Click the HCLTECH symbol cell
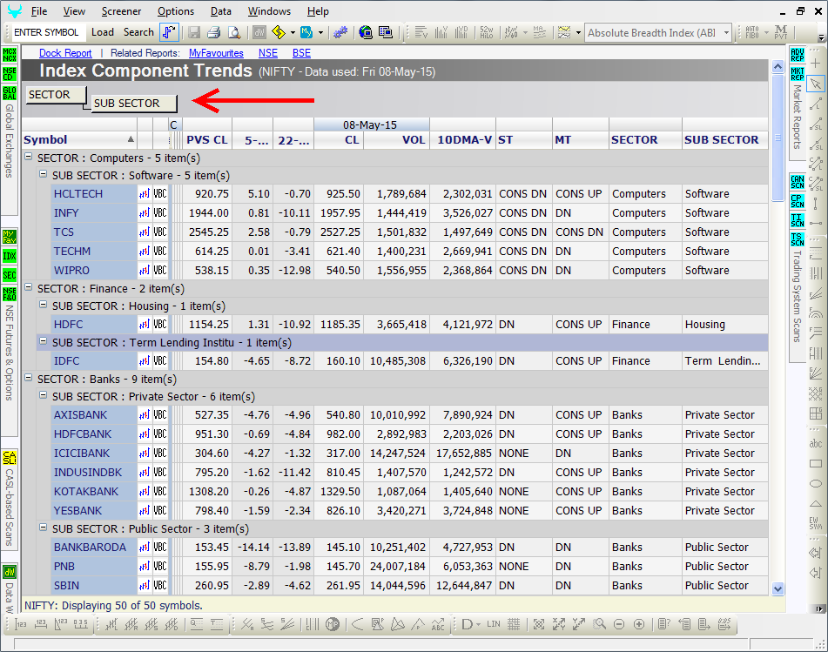The width and height of the screenshot is (828, 652). pyautogui.click(x=94, y=194)
